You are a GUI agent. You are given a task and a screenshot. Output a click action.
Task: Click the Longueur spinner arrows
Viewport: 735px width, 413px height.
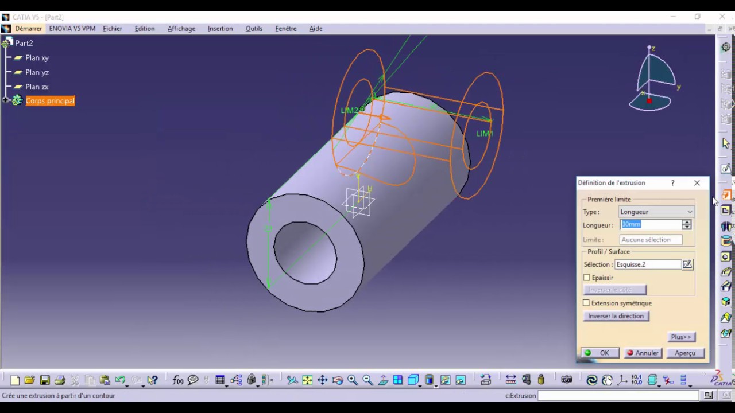coord(687,225)
